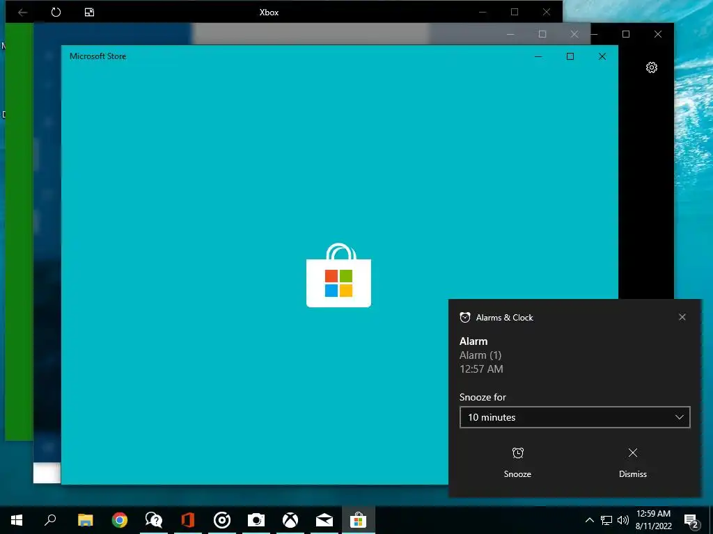Maximize the black background window

coord(626,34)
